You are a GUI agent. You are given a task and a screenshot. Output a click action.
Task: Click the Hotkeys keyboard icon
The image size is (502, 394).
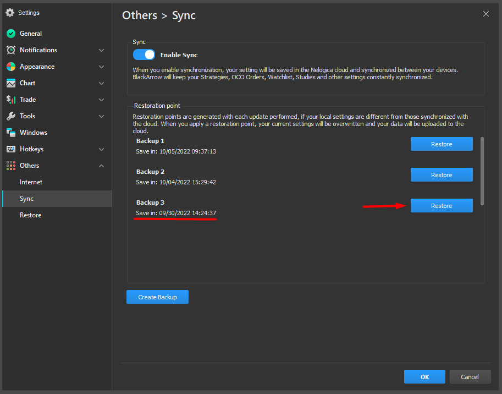(10, 149)
